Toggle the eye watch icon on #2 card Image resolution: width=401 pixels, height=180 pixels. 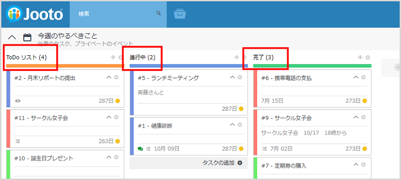17,101
